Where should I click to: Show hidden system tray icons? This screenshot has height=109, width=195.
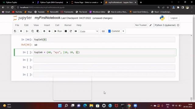pyautogui.click(x=151, y=106)
